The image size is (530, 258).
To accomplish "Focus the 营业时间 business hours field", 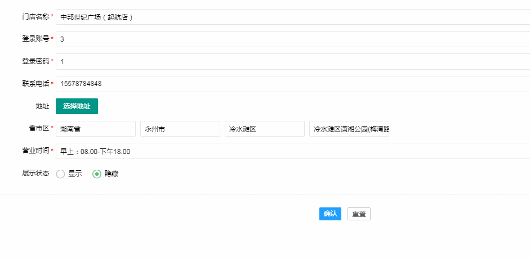I will (x=293, y=151).
